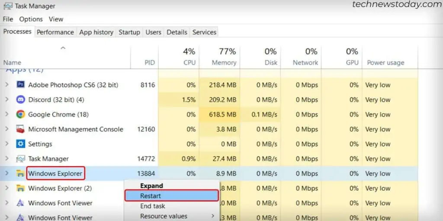Viewport: 443px width, 221px height.
Task: Click the 27.4 MB memory cell
Action: click(219, 159)
